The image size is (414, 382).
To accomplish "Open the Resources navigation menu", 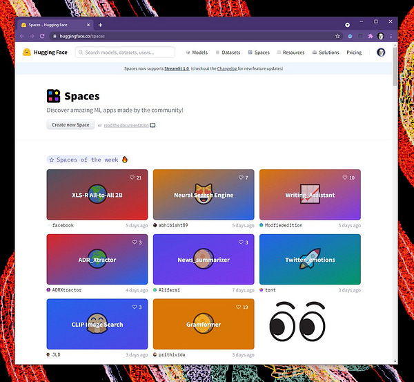I will (x=290, y=52).
